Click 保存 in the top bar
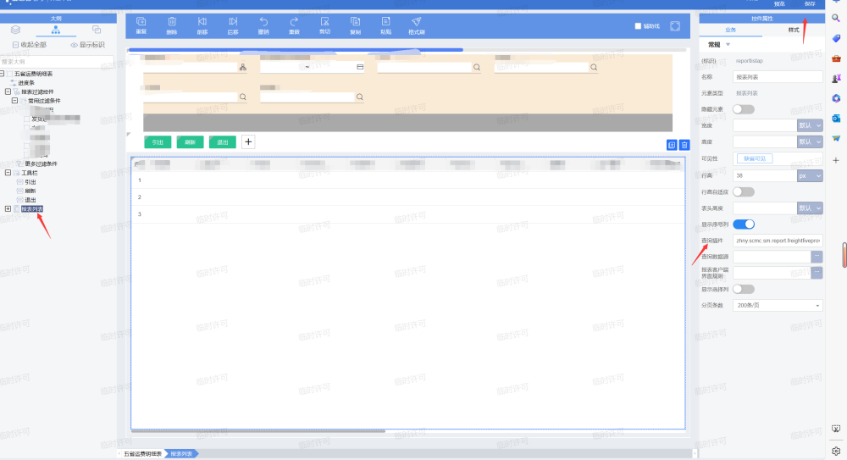 [x=810, y=3]
